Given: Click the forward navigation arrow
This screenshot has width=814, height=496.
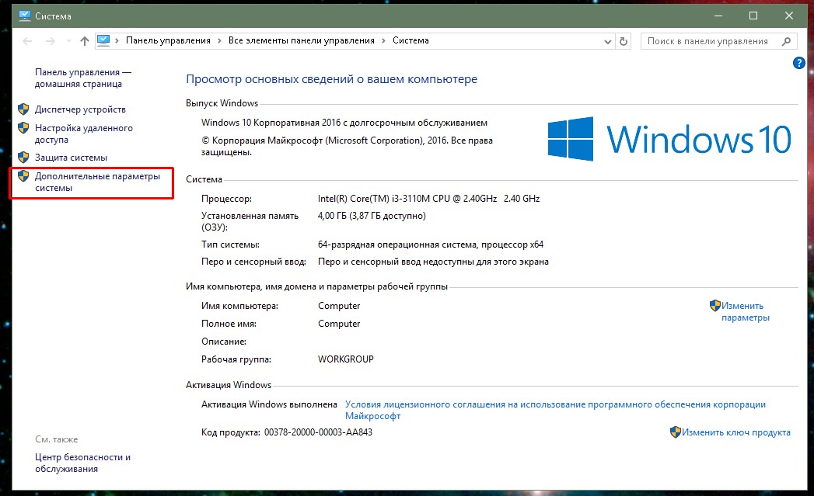Looking at the screenshot, I should pos(51,41).
